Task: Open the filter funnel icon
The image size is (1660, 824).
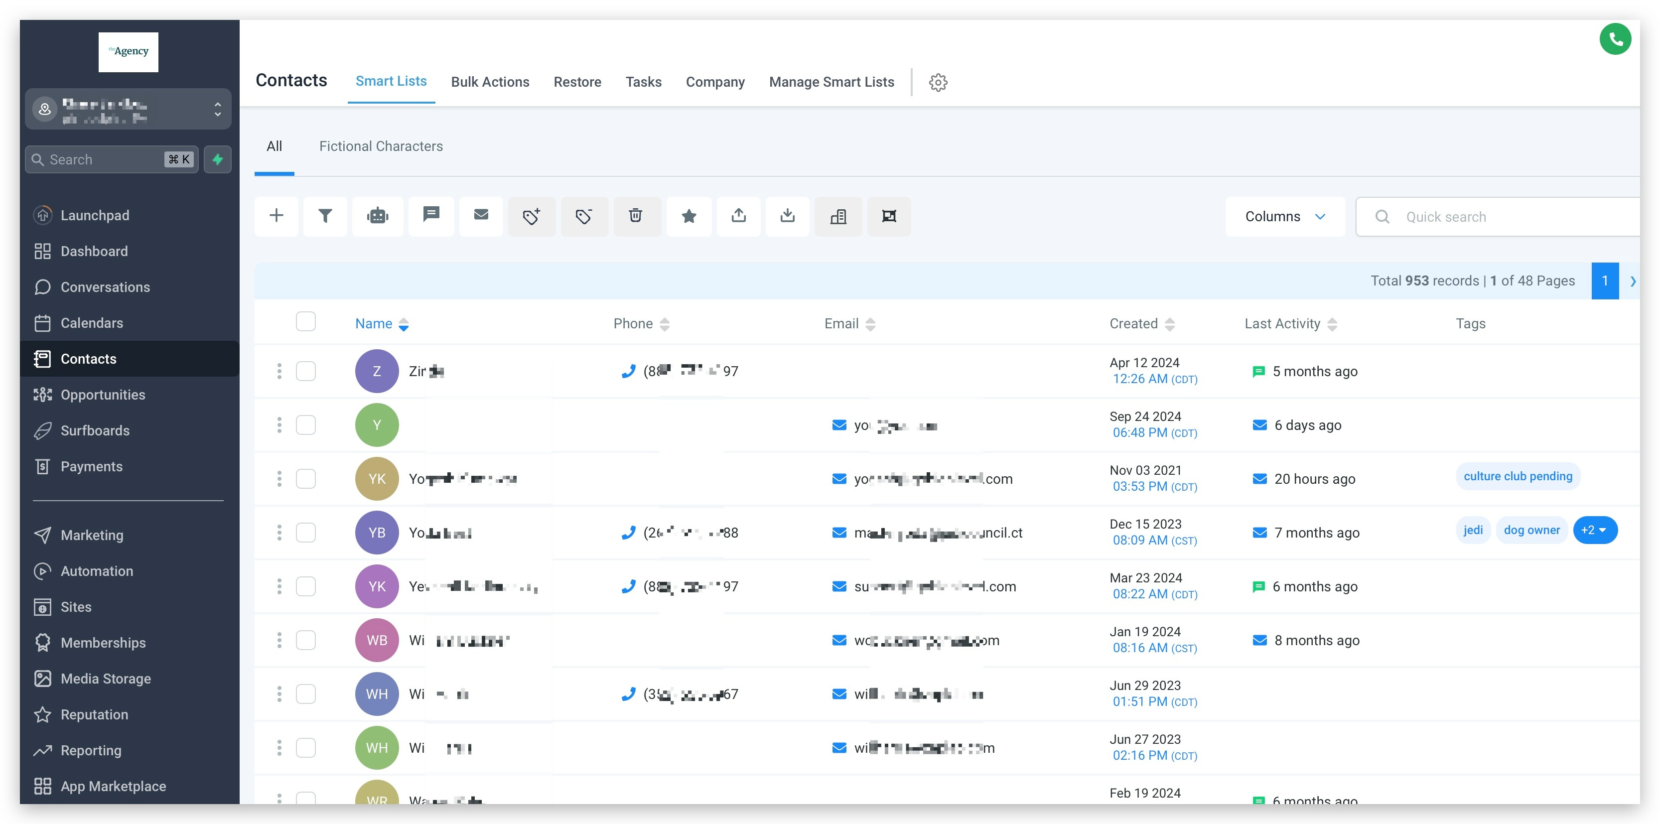Action: tap(325, 216)
